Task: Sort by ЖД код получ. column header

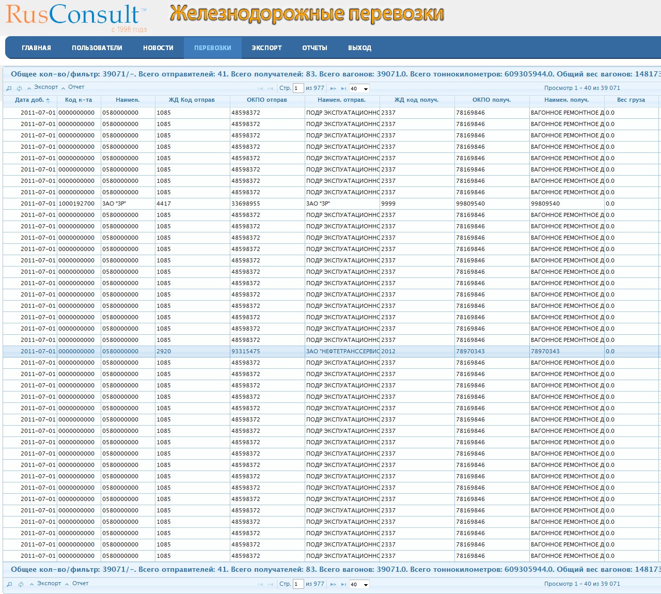Action: tap(416, 100)
